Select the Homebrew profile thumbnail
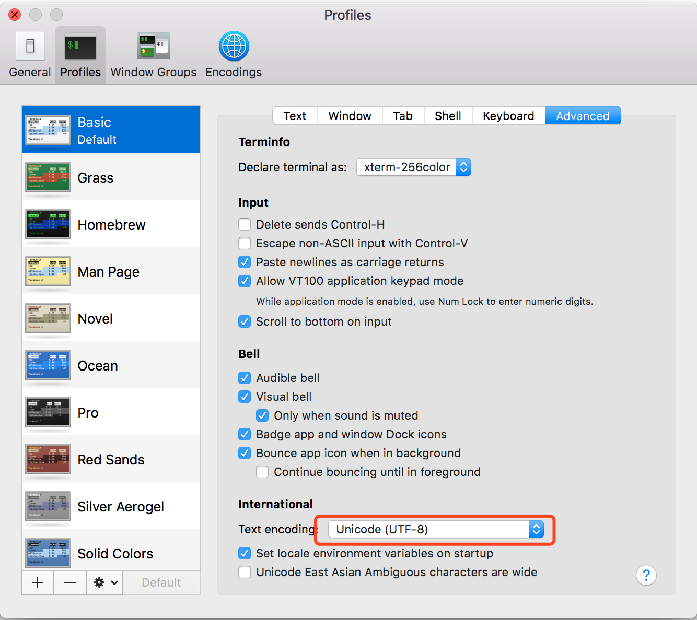The image size is (697, 620). click(x=48, y=224)
